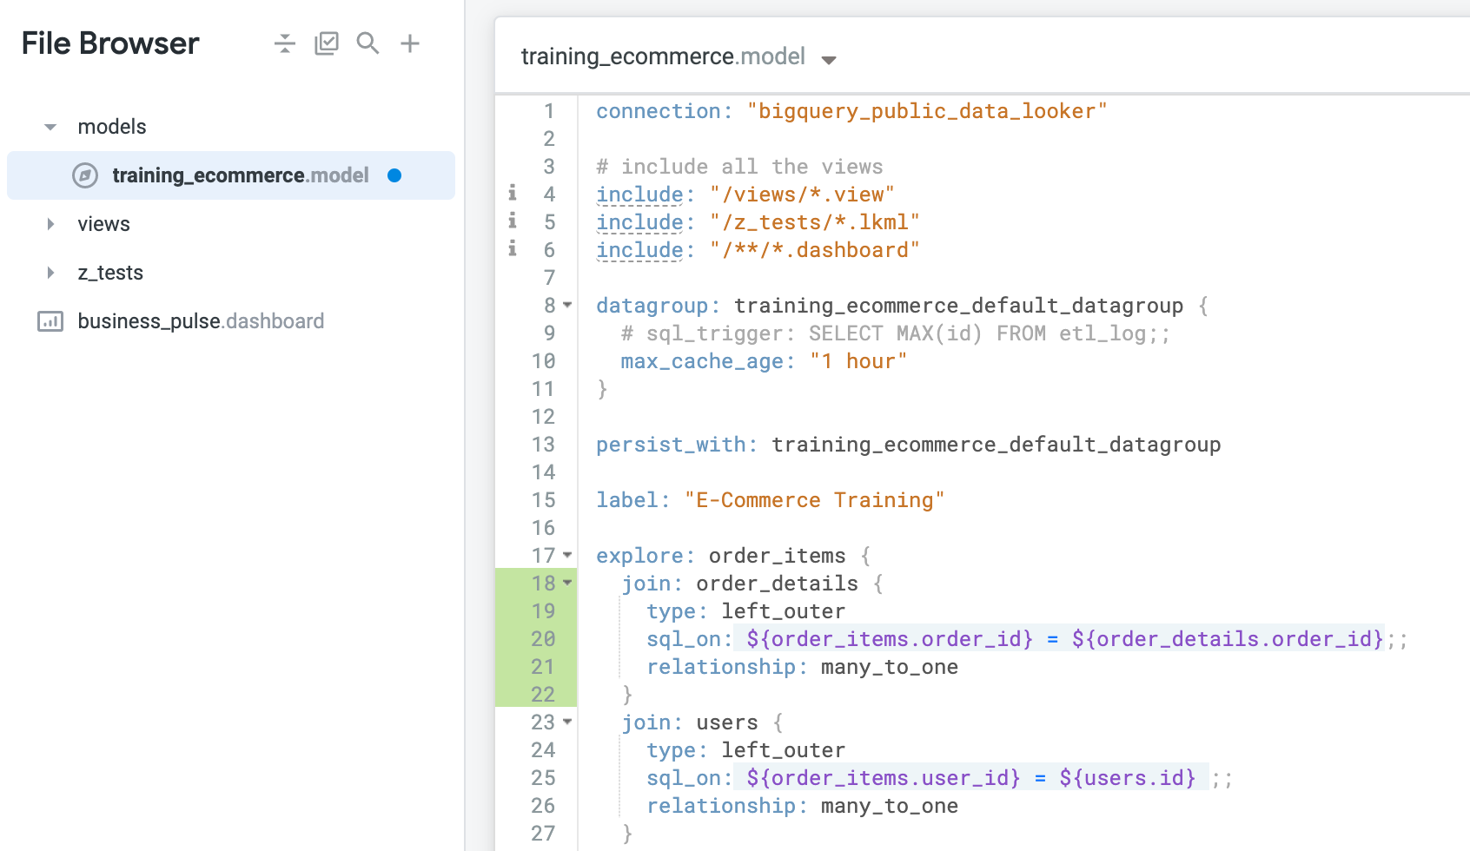Collapse the order_details join block on line 18
This screenshot has height=851, width=1470.
(x=567, y=584)
